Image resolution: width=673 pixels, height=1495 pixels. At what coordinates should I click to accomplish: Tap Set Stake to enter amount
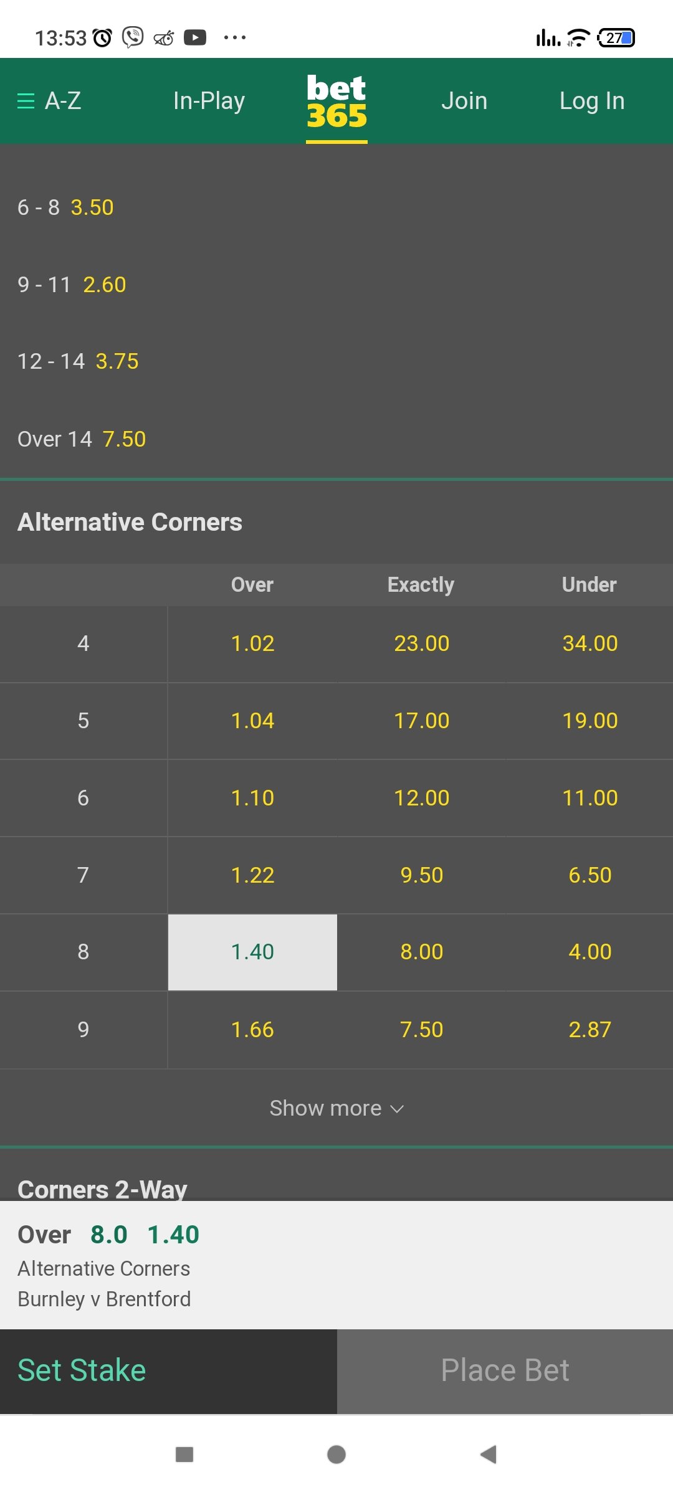(x=82, y=1370)
